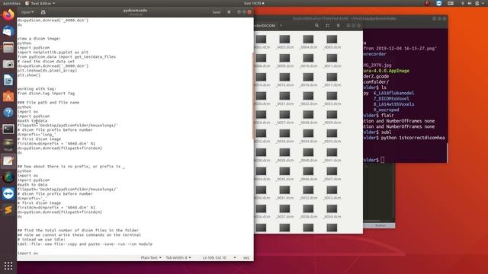Toggle INS insert mode in status bar

pos(246,258)
